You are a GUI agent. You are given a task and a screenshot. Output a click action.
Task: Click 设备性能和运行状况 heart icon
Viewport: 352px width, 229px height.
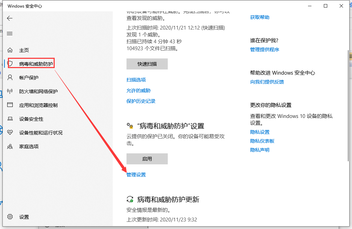click(x=10, y=133)
